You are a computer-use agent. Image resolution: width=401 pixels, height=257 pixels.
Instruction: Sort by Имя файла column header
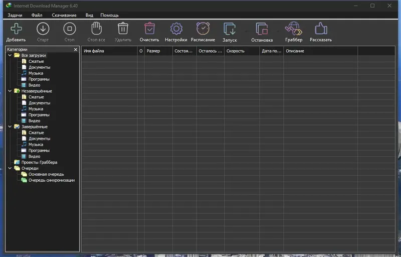click(x=109, y=51)
